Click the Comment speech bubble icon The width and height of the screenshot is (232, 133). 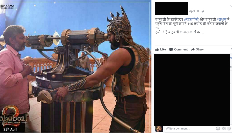[x=171, y=50]
